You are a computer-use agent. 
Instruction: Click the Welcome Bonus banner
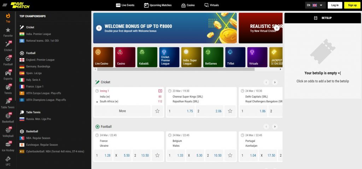point(165,28)
